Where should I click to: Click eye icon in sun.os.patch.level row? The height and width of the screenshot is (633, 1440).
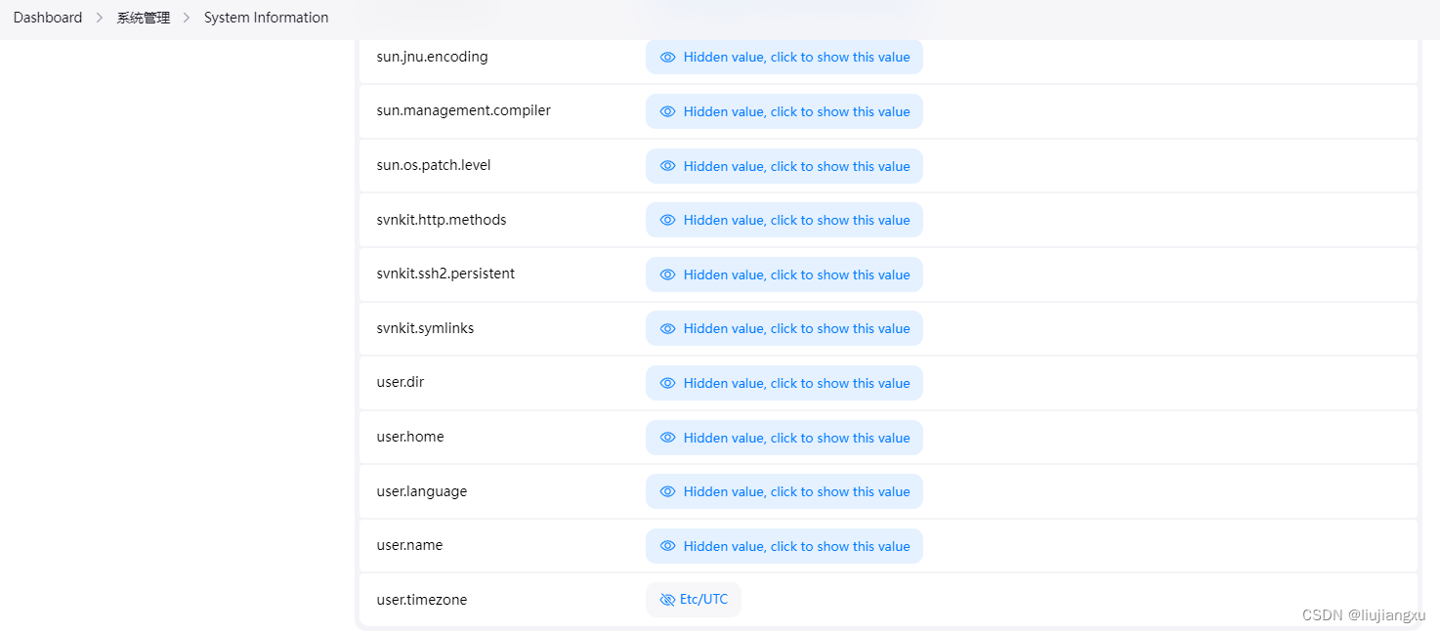(x=668, y=166)
